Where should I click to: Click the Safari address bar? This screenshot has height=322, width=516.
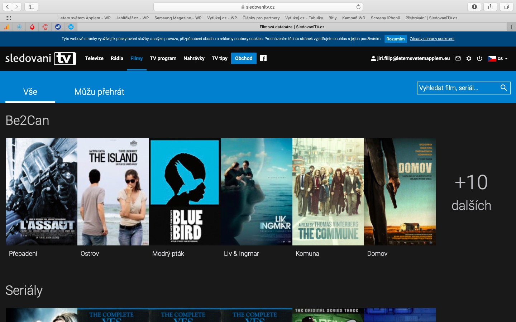coord(258,7)
